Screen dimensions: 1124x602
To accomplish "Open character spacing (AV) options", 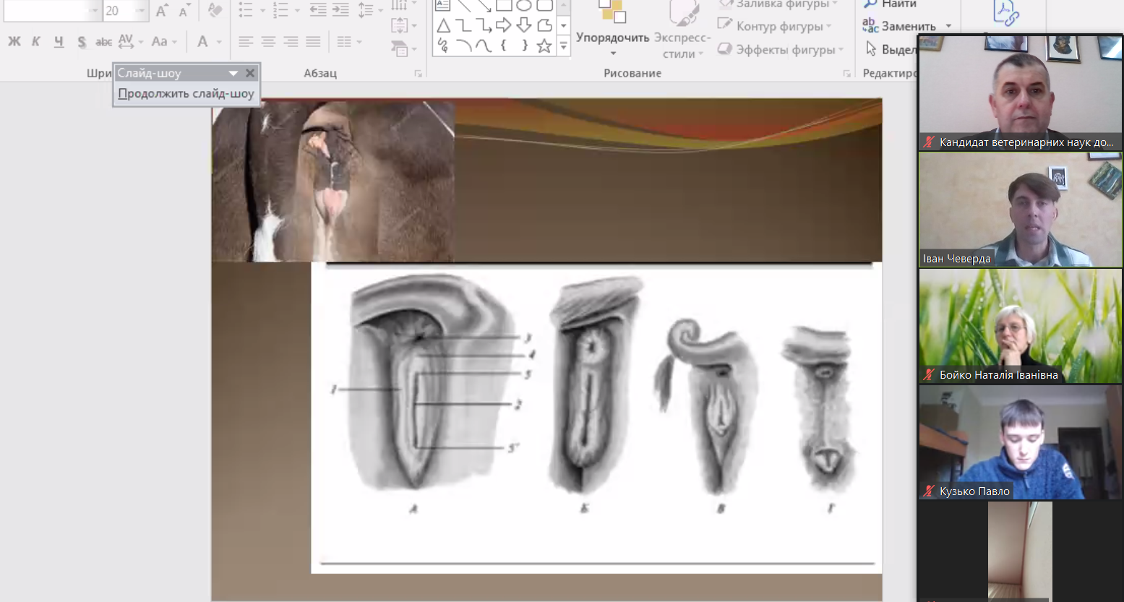I will pyautogui.click(x=130, y=42).
